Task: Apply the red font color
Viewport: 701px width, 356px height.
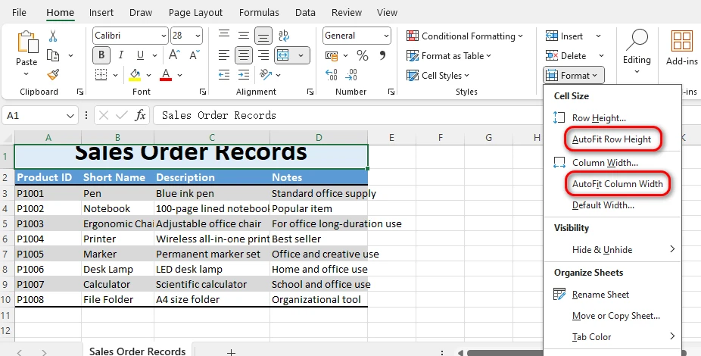Action: coord(166,75)
